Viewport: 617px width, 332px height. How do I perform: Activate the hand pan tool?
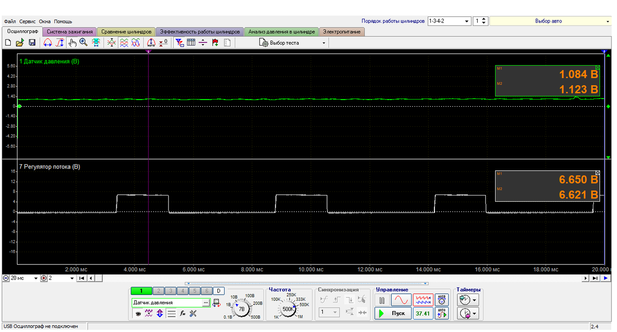[72, 43]
